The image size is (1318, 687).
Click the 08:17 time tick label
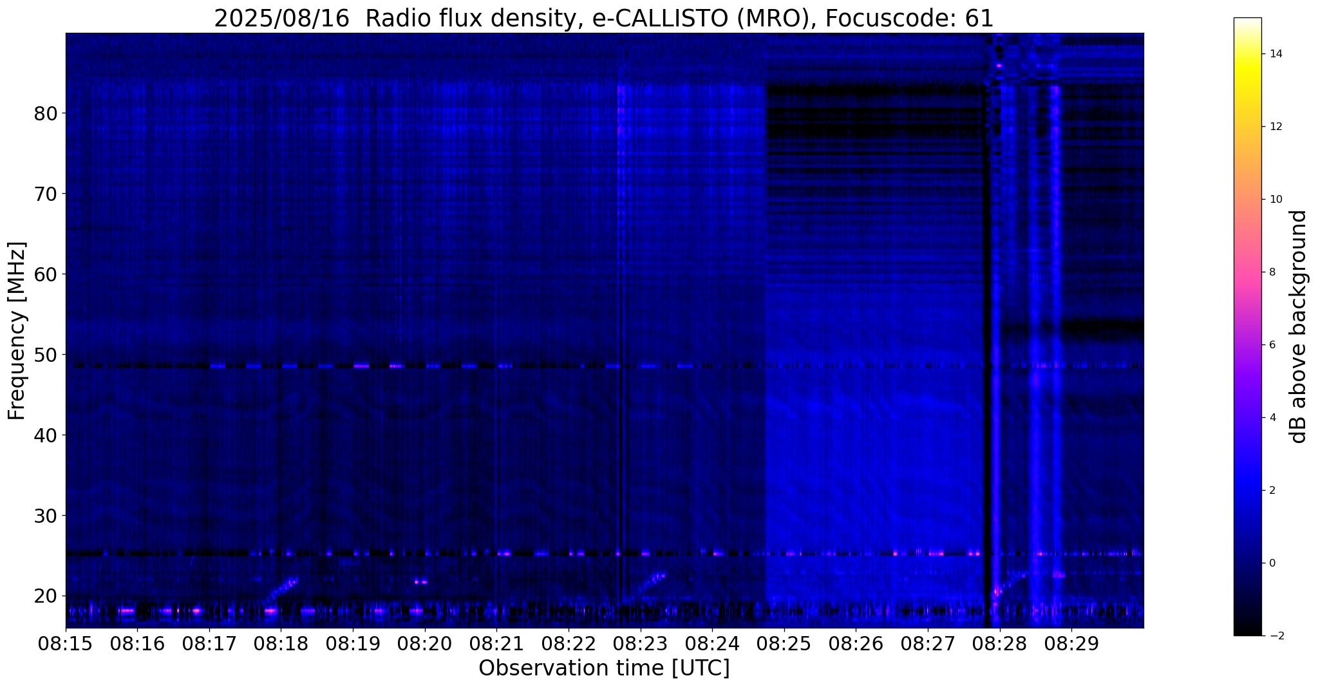pos(209,643)
